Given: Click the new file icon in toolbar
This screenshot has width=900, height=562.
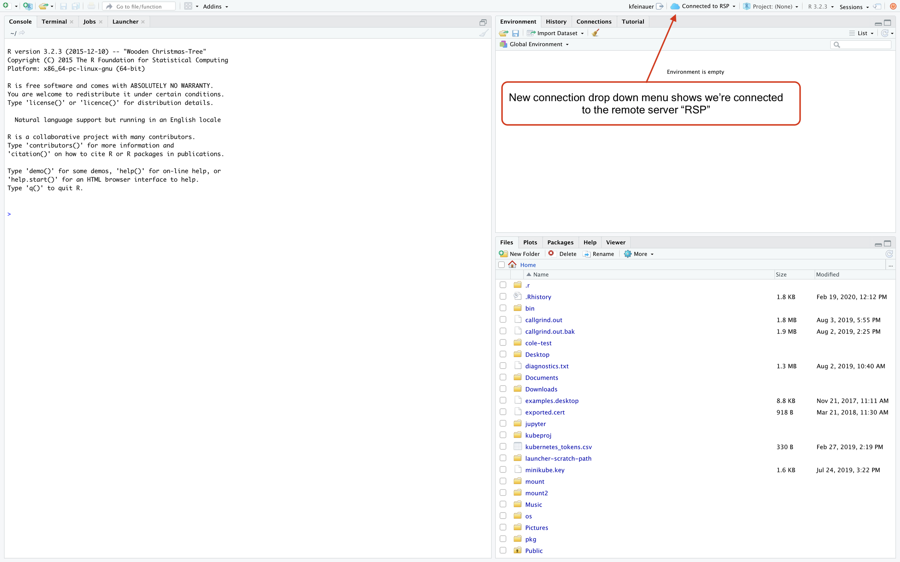Looking at the screenshot, I should [6, 6].
